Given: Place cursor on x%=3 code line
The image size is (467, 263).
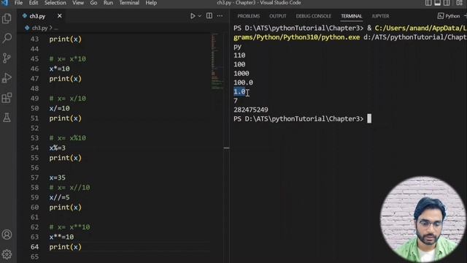Looking at the screenshot, I should click(57, 148).
